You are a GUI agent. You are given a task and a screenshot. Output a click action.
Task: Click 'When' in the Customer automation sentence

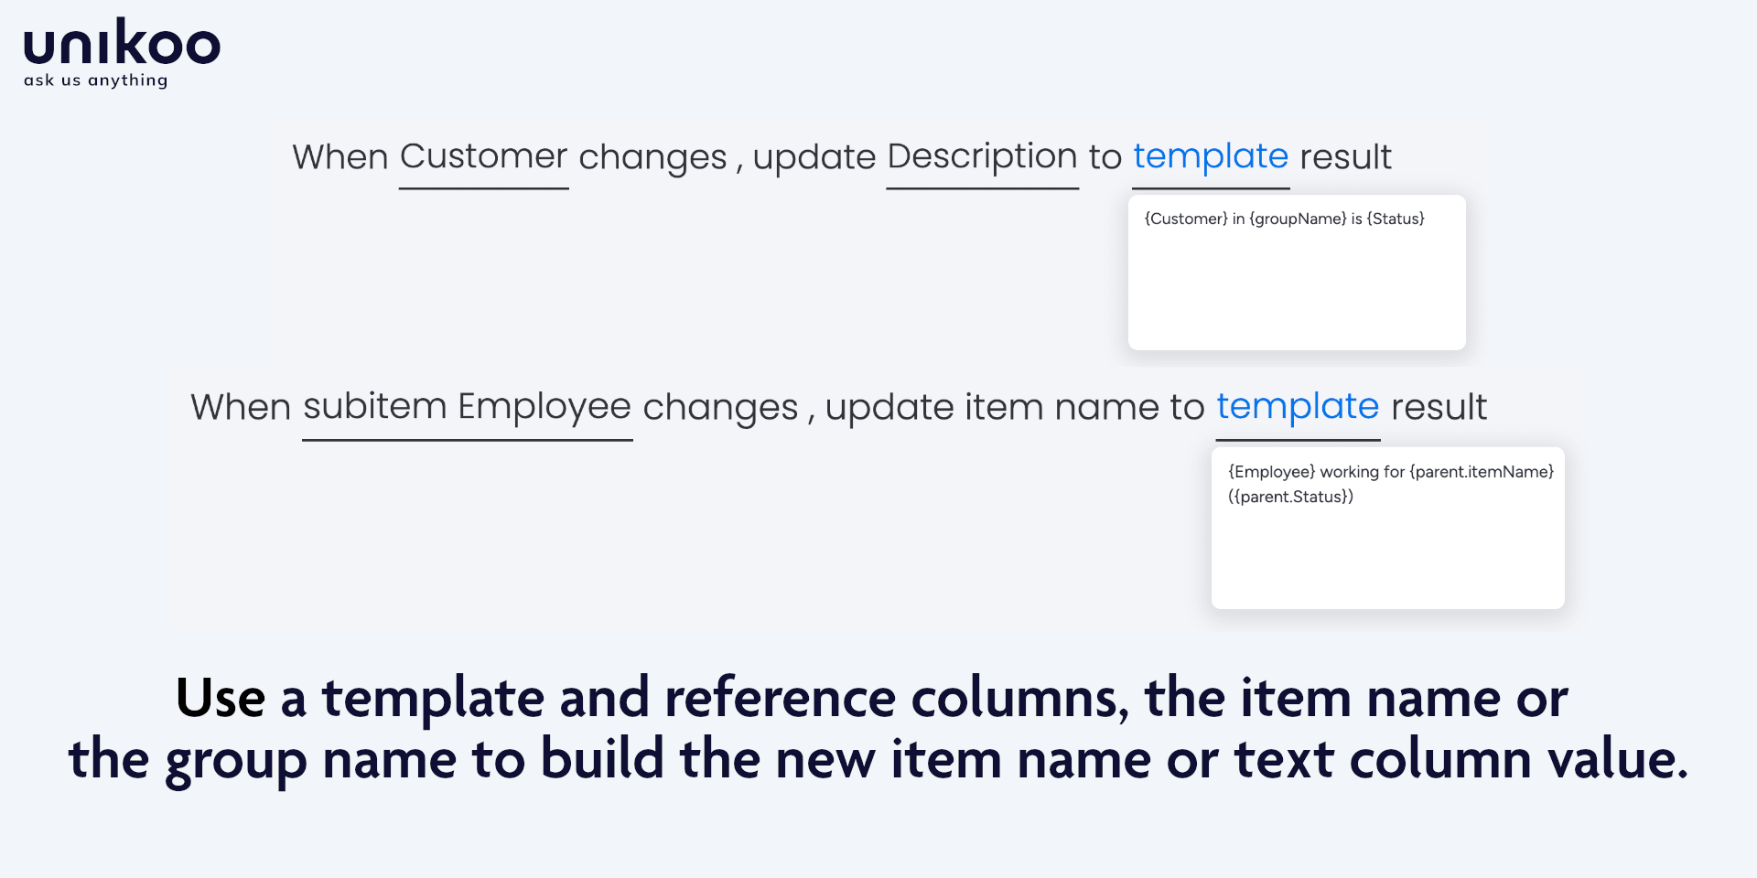pyautogui.click(x=340, y=157)
